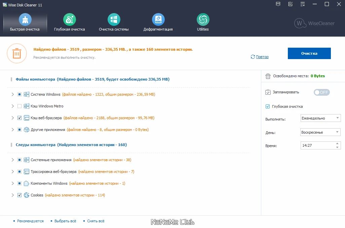345x228 pixels.
Task: Switch to Быстрая очистка tab
Action: 25,22
